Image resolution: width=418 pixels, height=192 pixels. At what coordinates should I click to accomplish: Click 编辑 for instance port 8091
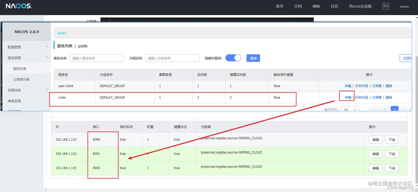click(375, 154)
